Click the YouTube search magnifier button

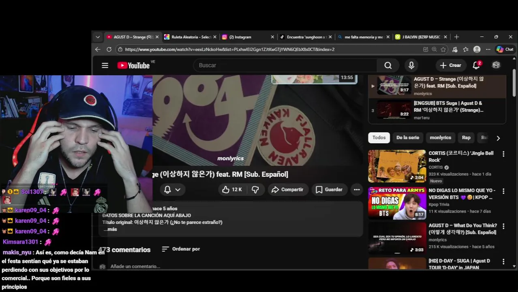pos(388,65)
